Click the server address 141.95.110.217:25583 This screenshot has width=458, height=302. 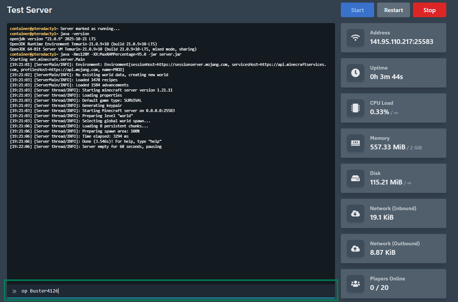click(401, 42)
